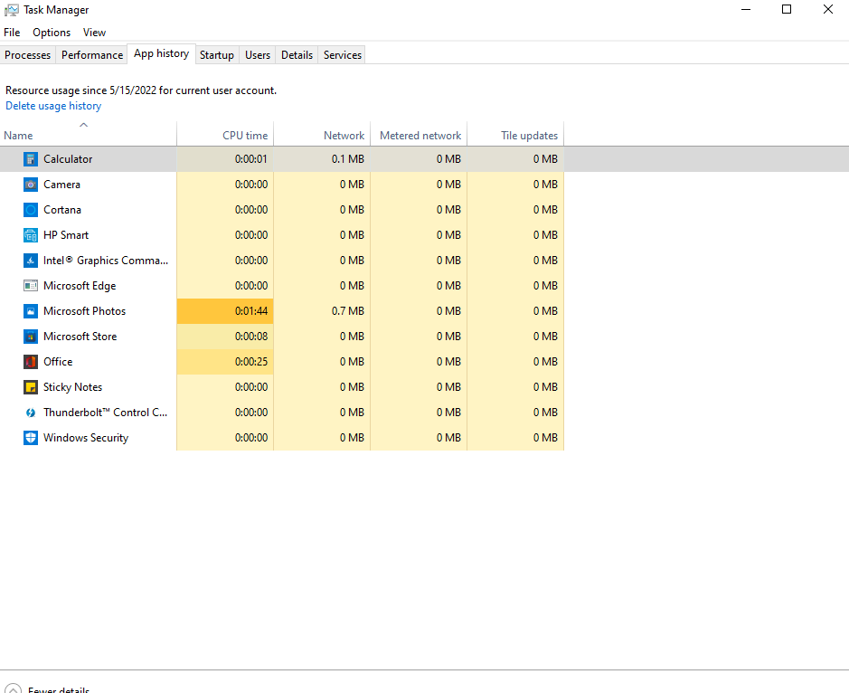Viewport: 849px width, 693px height.
Task: Click the Sticky Notes app icon
Action: tap(31, 387)
